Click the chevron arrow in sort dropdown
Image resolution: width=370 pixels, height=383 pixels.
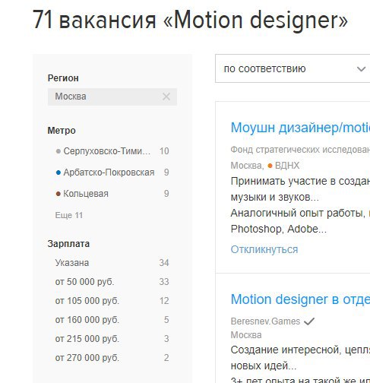tap(361, 69)
